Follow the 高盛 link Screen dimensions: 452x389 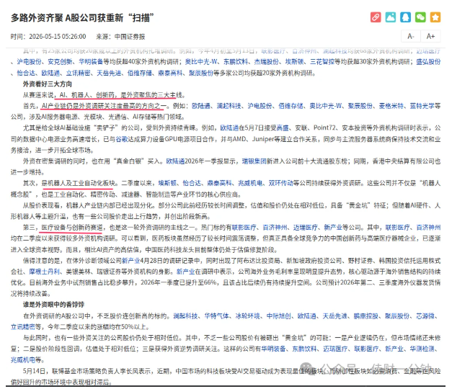coord(283,128)
